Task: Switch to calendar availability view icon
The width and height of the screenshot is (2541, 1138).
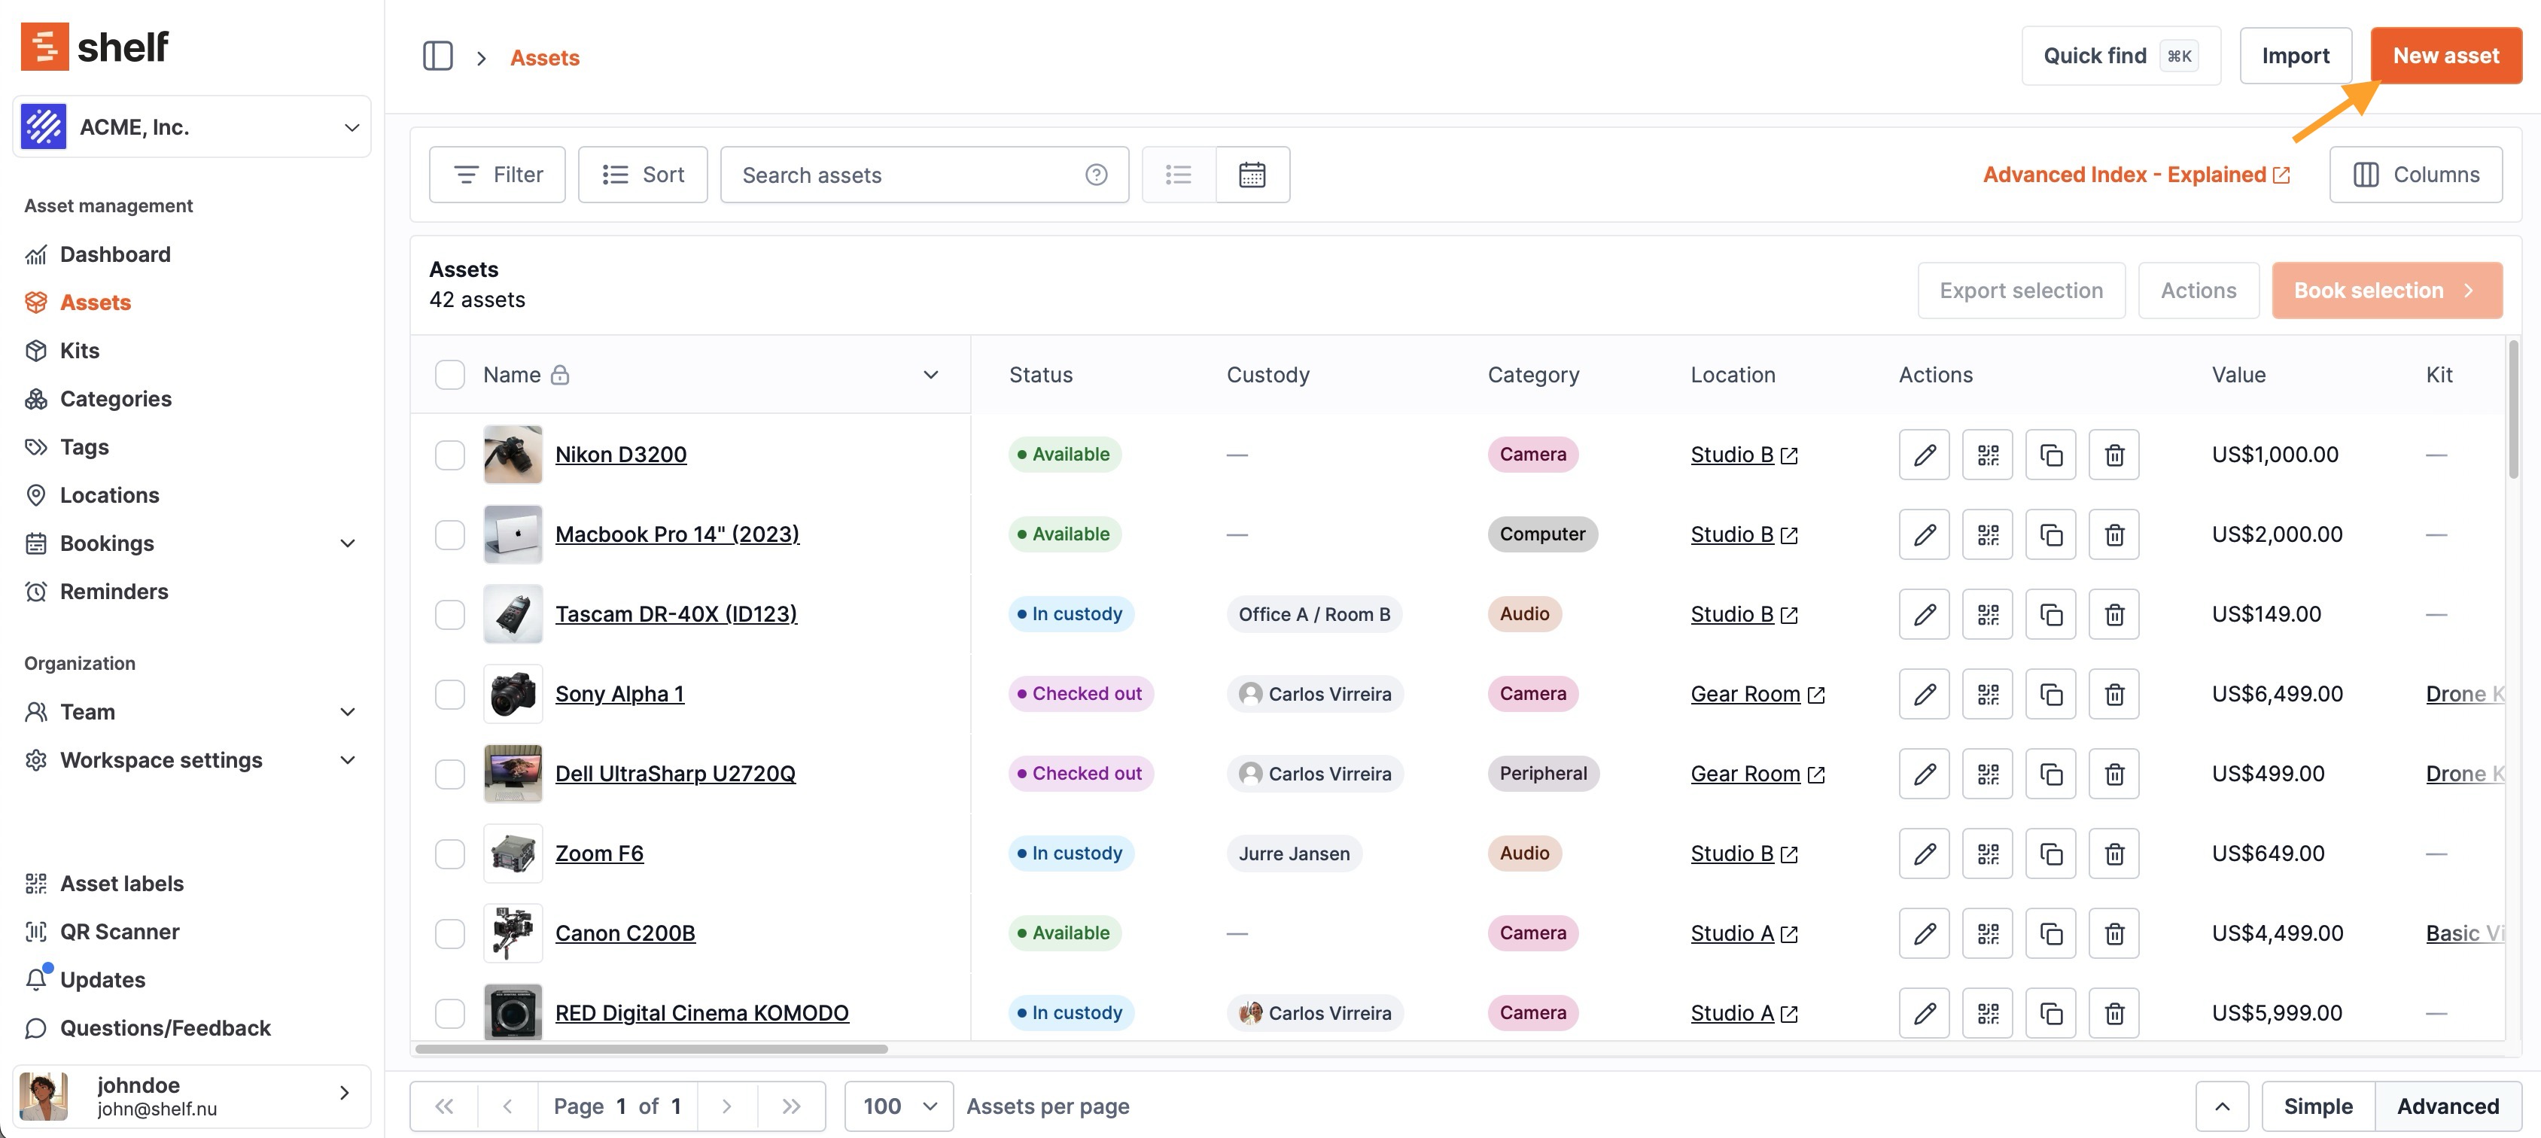Action: click(1252, 175)
